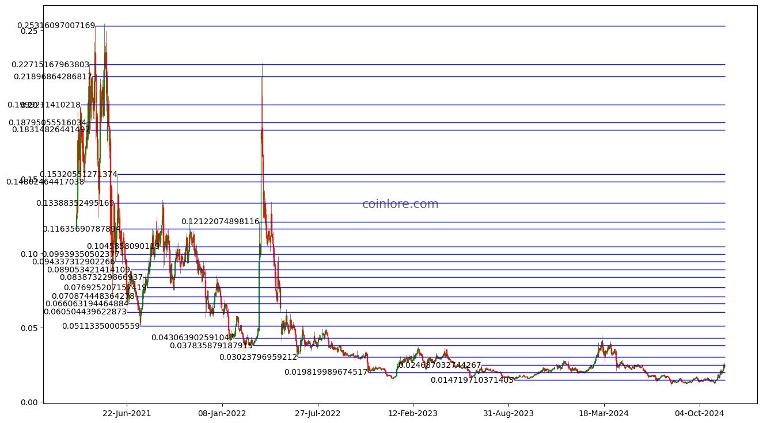Screen dimensions: 763x423
Task: Click the 08-Jan-2022 date label
Action: 222,413
